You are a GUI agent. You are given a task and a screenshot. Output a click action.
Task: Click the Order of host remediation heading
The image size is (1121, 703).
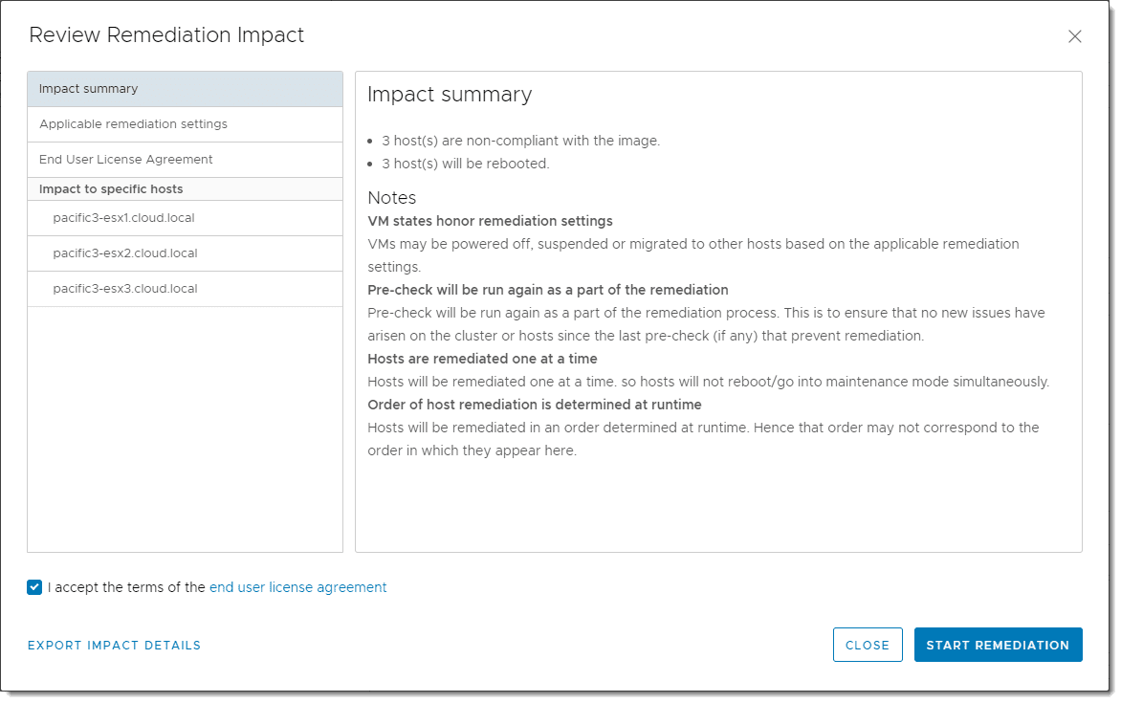535,405
